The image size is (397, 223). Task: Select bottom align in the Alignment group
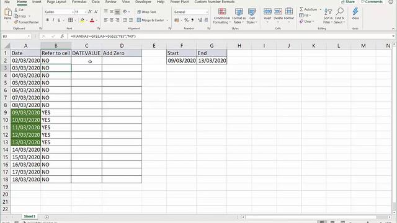tap(117, 12)
